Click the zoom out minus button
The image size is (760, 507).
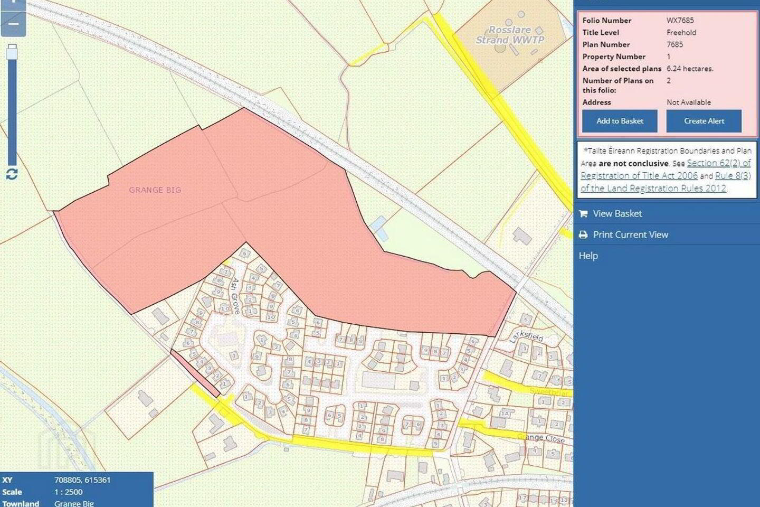click(x=13, y=24)
